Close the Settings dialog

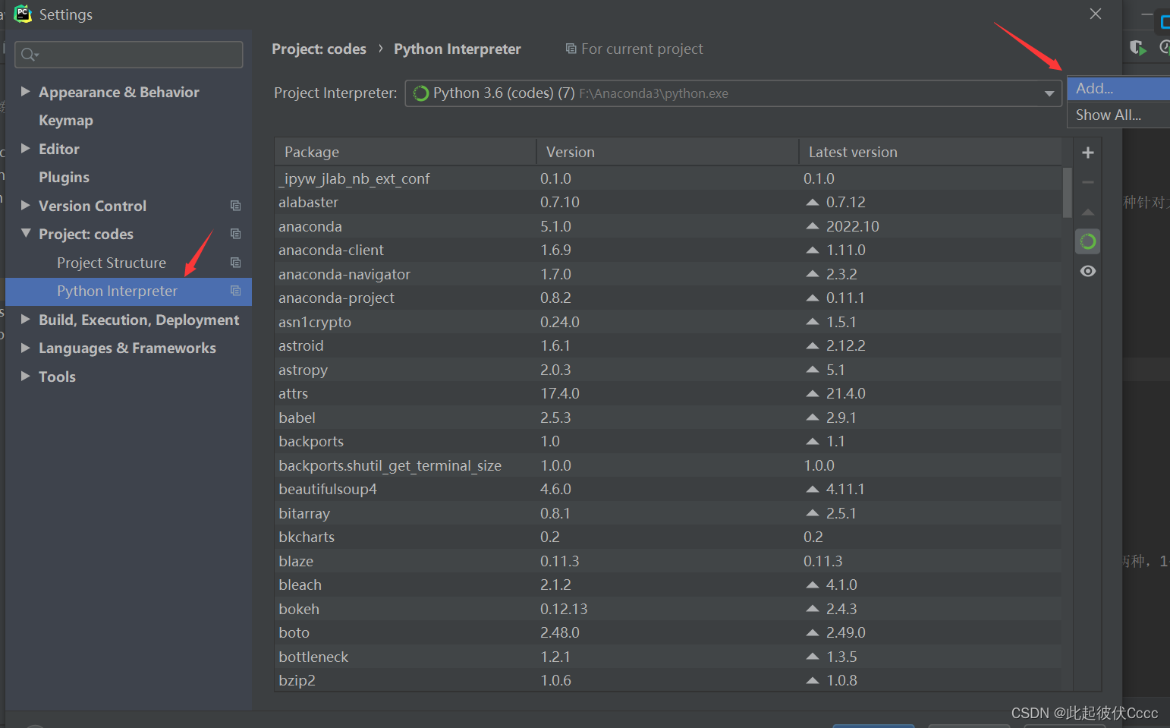click(x=1096, y=14)
